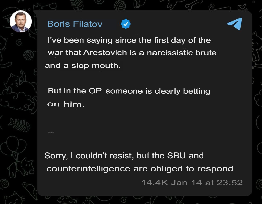This screenshot has height=204, width=262.
Task: Click the 14.4K view count
Action: tap(155, 183)
